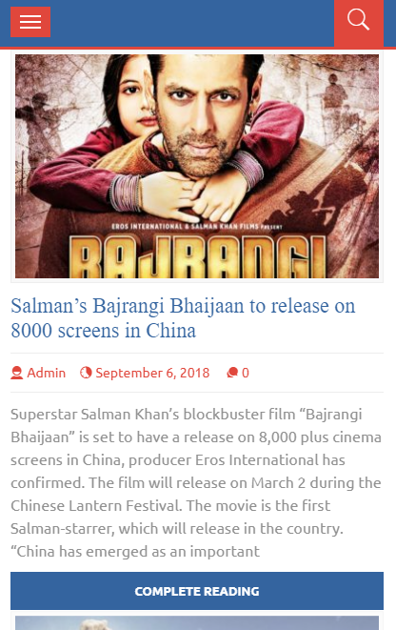
Task: Click the search magnifier icon
Action: pyautogui.click(x=358, y=19)
